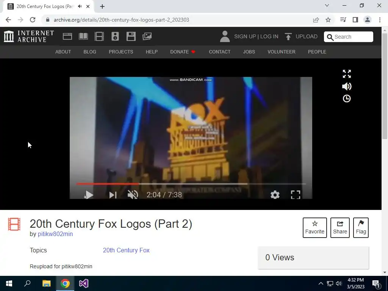Close the 20th Century Fox Logos tab
Image resolution: width=388 pixels, height=291 pixels.
click(88, 6)
